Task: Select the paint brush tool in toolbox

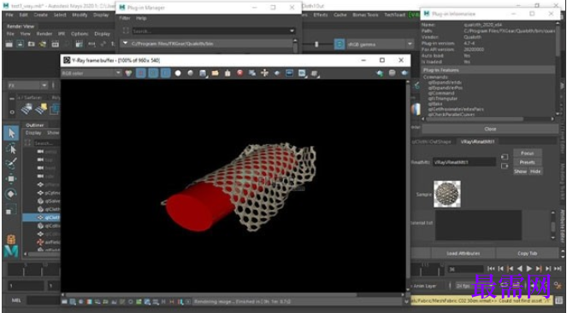Action: [x=11, y=163]
